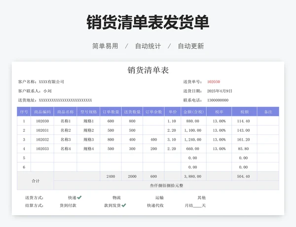Click product code 102032 cell
This screenshot has width=296, height=227.
click(x=42, y=140)
